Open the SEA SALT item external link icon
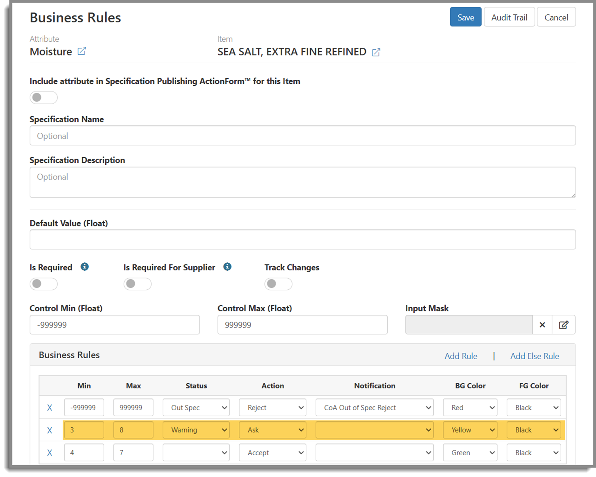The image size is (596, 477). 376,52
